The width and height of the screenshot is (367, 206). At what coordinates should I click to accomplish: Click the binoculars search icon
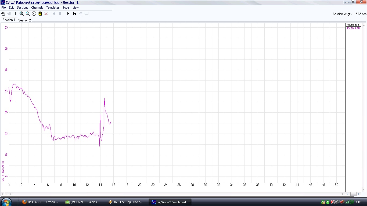(74, 14)
